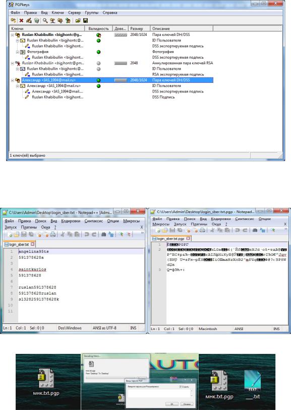Click the green validity dot in the Фотография row
Screen dimensions: 291x410
[x=98, y=52]
